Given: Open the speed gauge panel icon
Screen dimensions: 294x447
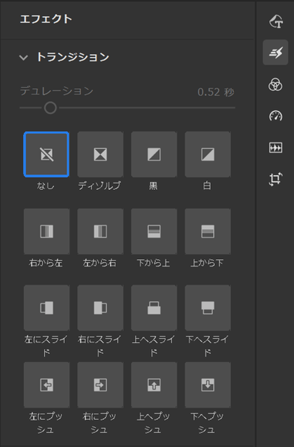Looking at the screenshot, I should pos(275,116).
